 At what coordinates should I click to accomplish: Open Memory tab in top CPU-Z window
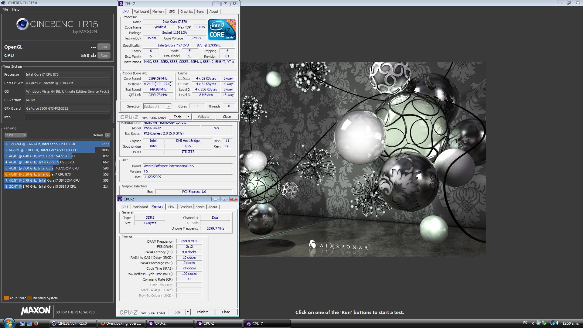coord(158,12)
